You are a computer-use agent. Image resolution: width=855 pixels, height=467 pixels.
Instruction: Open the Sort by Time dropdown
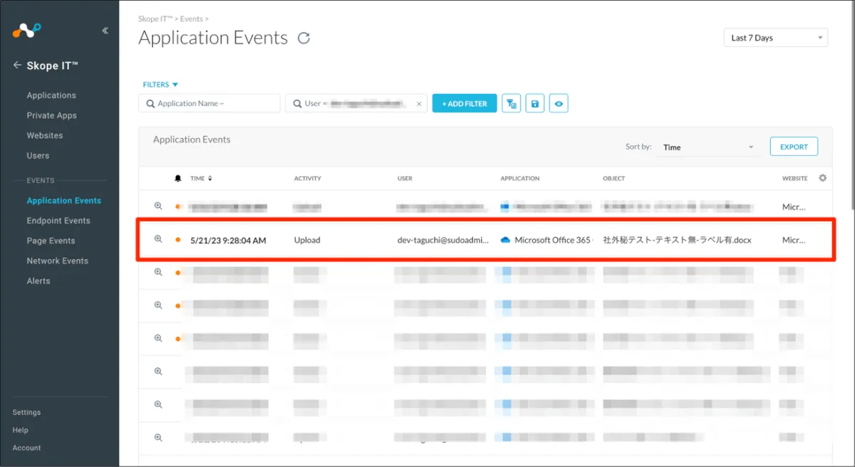(708, 147)
